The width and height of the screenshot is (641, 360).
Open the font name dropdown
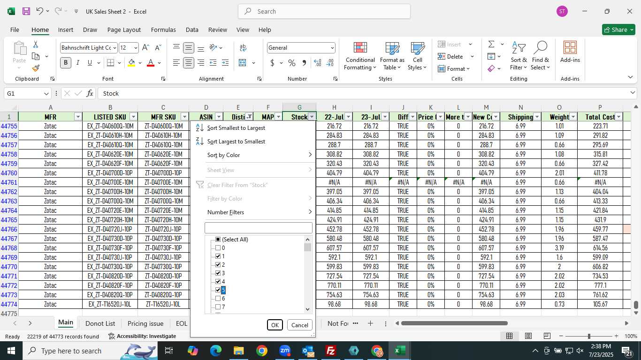coord(114,48)
